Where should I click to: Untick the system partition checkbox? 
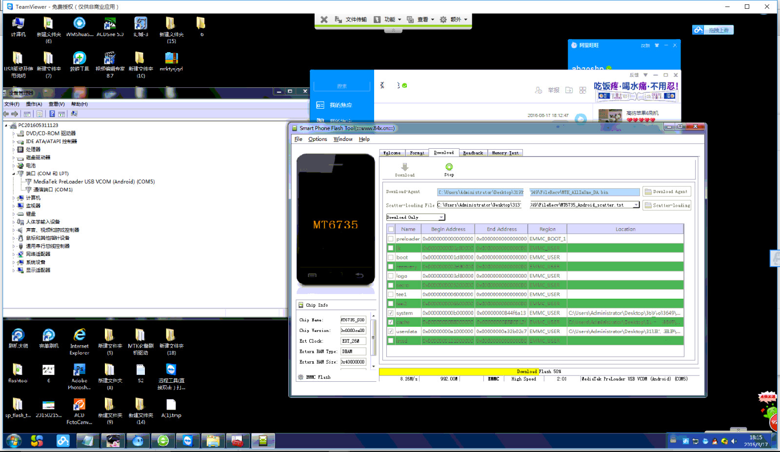pyautogui.click(x=391, y=313)
